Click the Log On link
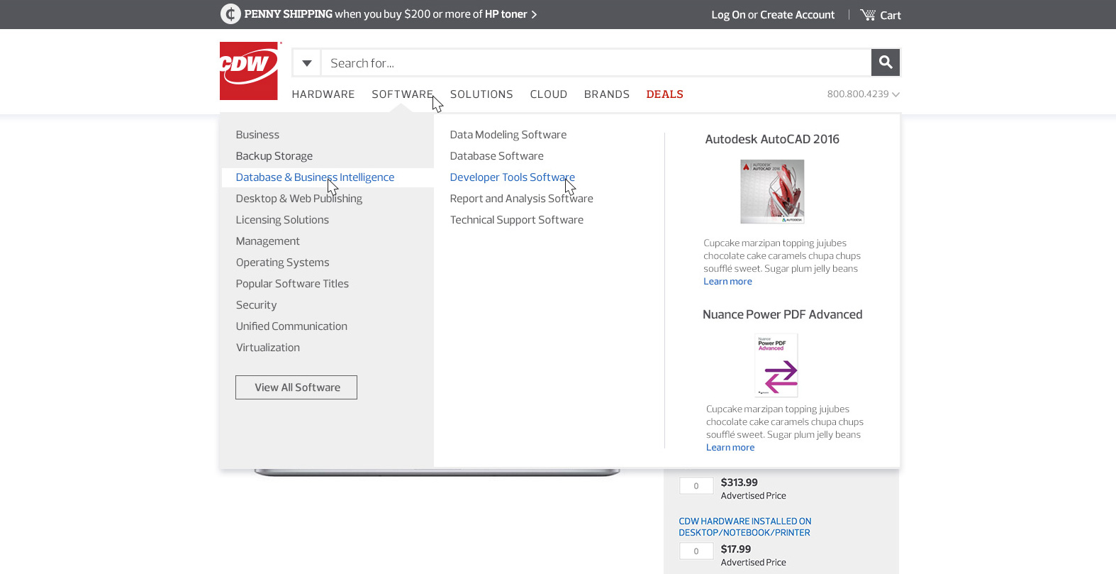Image resolution: width=1116 pixels, height=574 pixels. [x=727, y=15]
